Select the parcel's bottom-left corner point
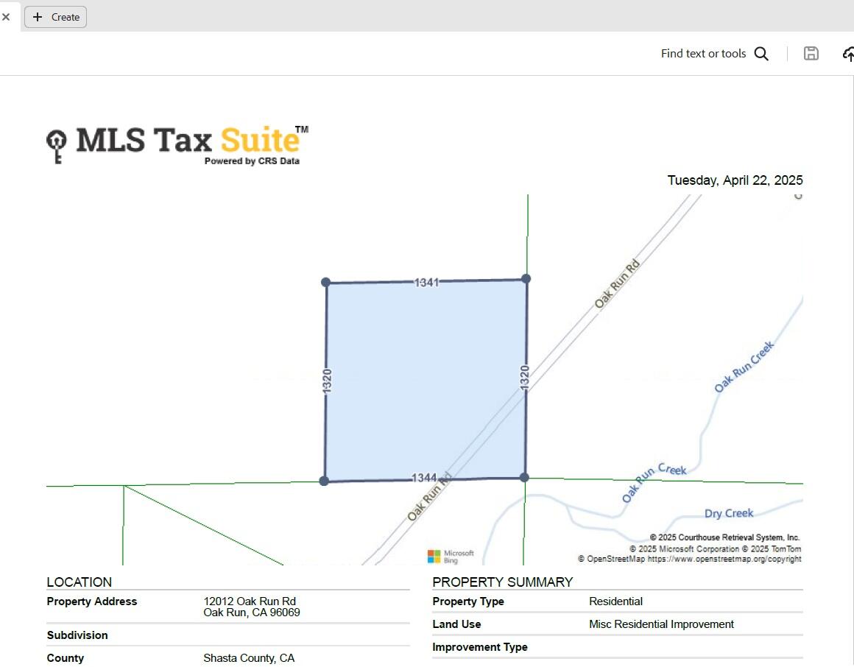The height and width of the screenshot is (667, 854). (x=324, y=481)
